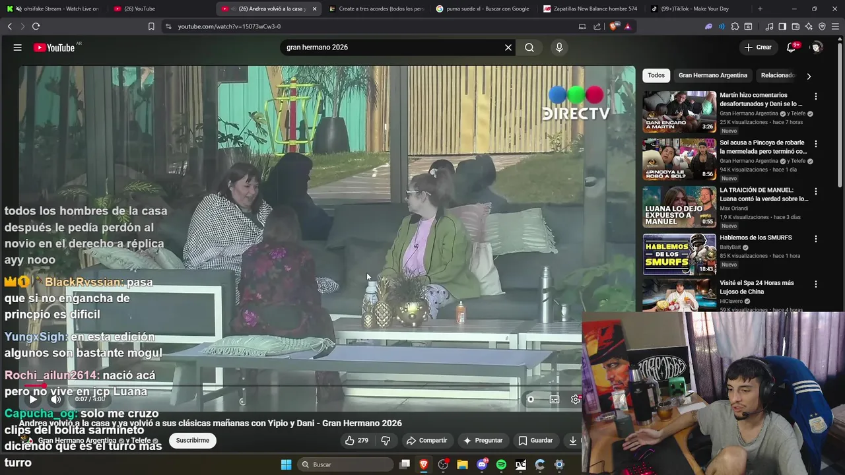
Task: Clear the search box text
Action: 508,47
